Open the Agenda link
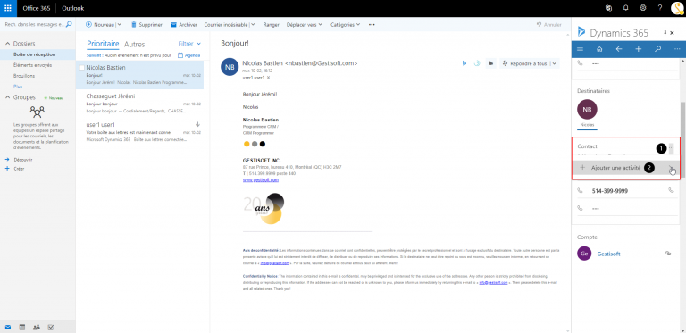 pos(189,55)
